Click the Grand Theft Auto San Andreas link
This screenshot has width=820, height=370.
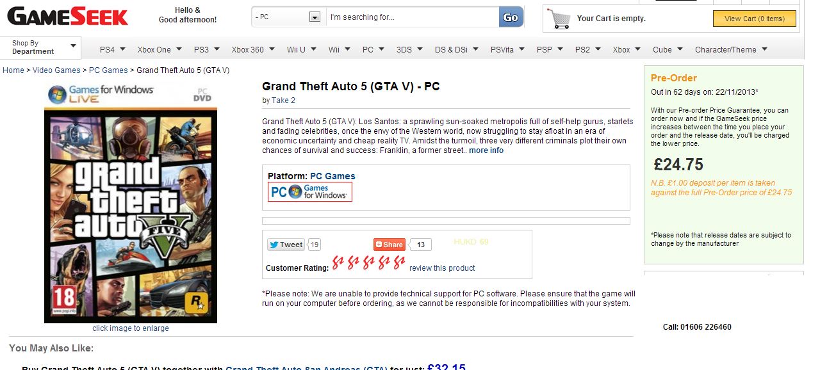point(306,367)
